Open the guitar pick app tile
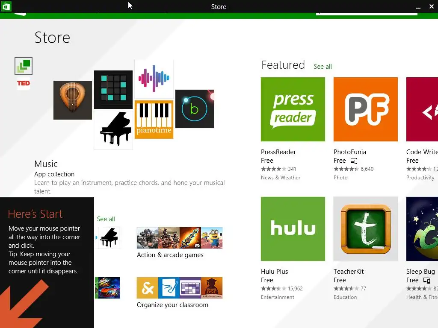The height and width of the screenshot is (328, 438). click(73, 100)
